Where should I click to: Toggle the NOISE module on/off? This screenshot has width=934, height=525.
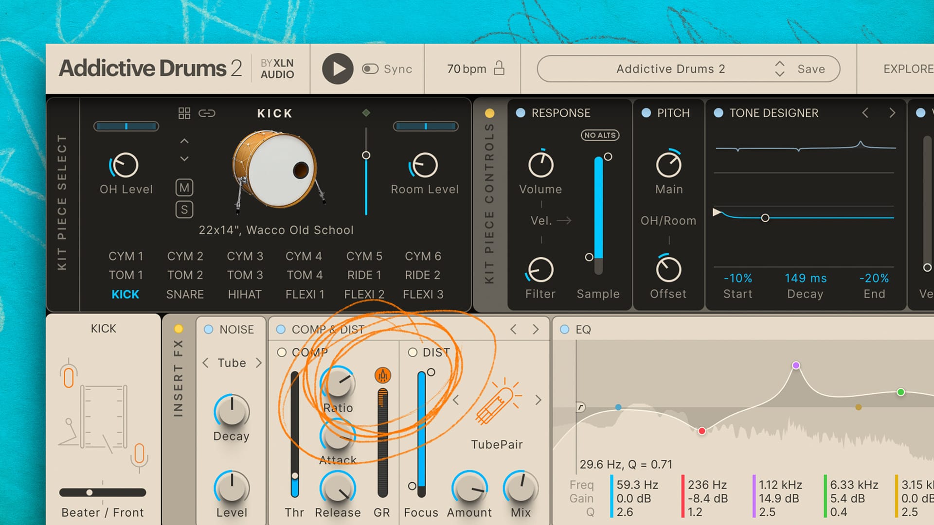[x=209, y=330]
